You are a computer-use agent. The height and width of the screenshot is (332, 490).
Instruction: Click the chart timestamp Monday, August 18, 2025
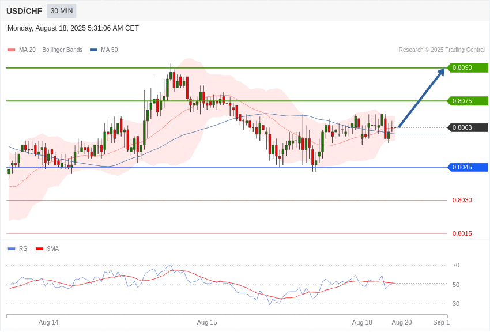73,28
